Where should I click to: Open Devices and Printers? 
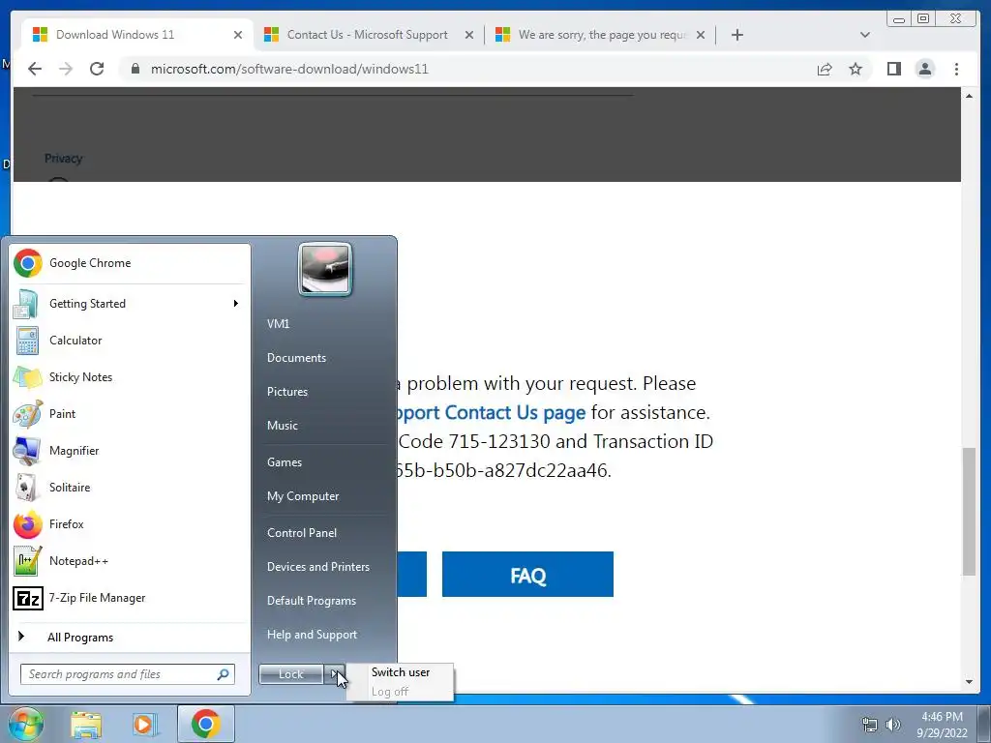coord(318,567)
